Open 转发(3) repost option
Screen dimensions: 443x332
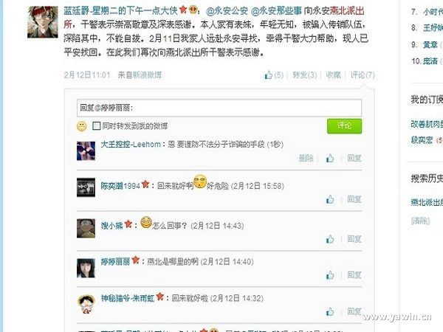coord(304,75)
